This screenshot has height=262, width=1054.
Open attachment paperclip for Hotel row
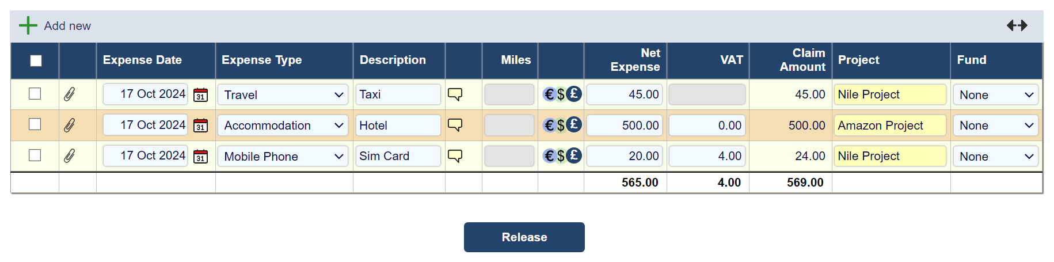tap(69, 125)
